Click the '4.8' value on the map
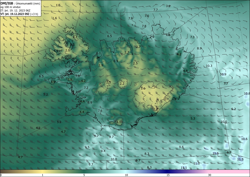 [x=185, y=71]
